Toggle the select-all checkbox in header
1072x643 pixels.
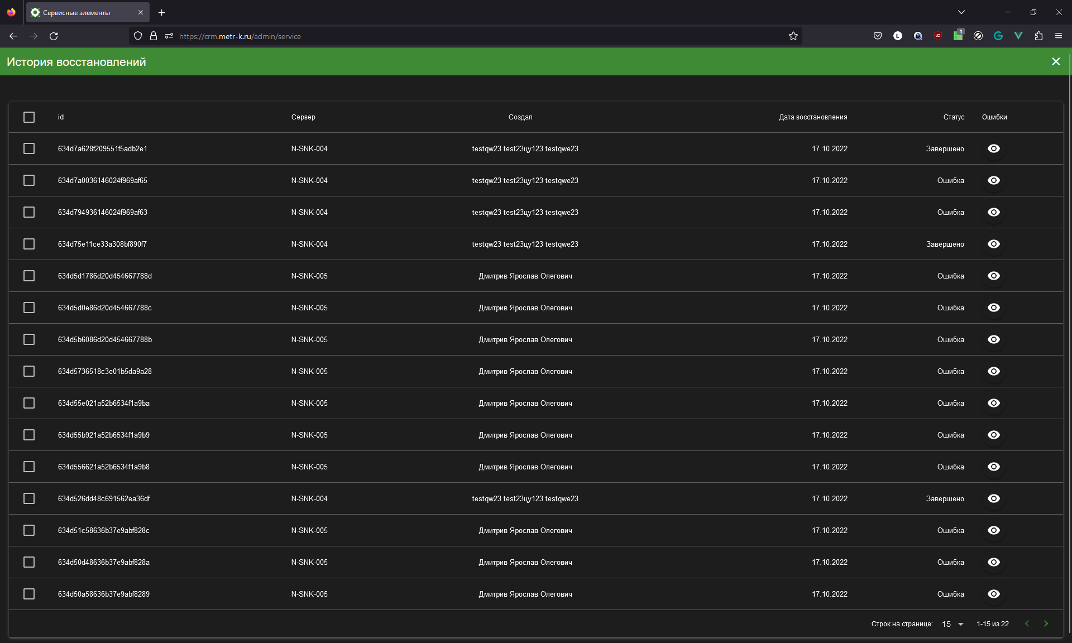(29, 117)
